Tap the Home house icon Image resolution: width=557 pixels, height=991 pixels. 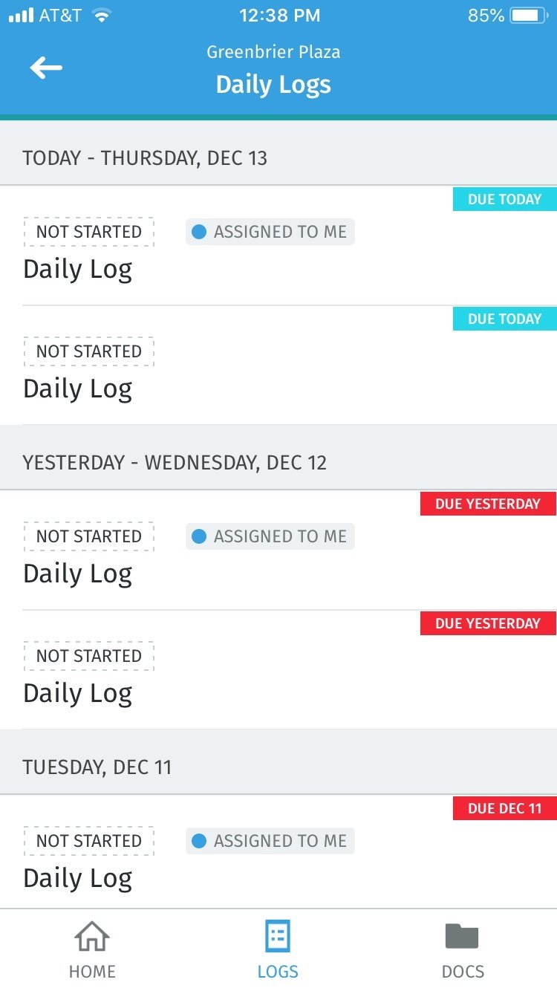(x=92, y=938)
